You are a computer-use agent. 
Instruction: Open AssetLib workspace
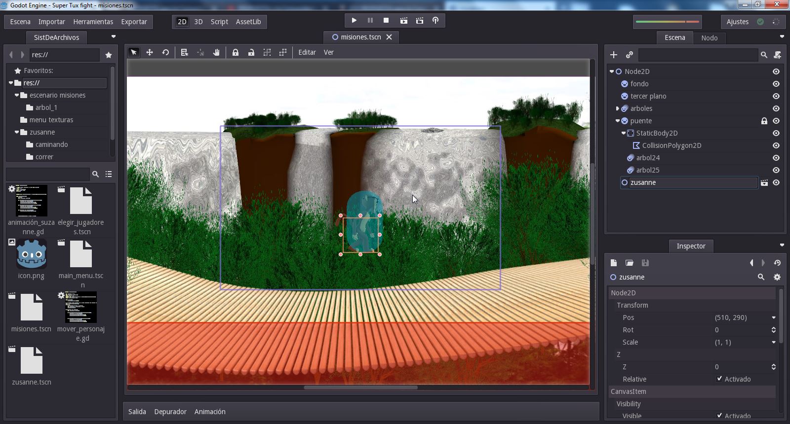pyautogui.click(x=248, y=22)
